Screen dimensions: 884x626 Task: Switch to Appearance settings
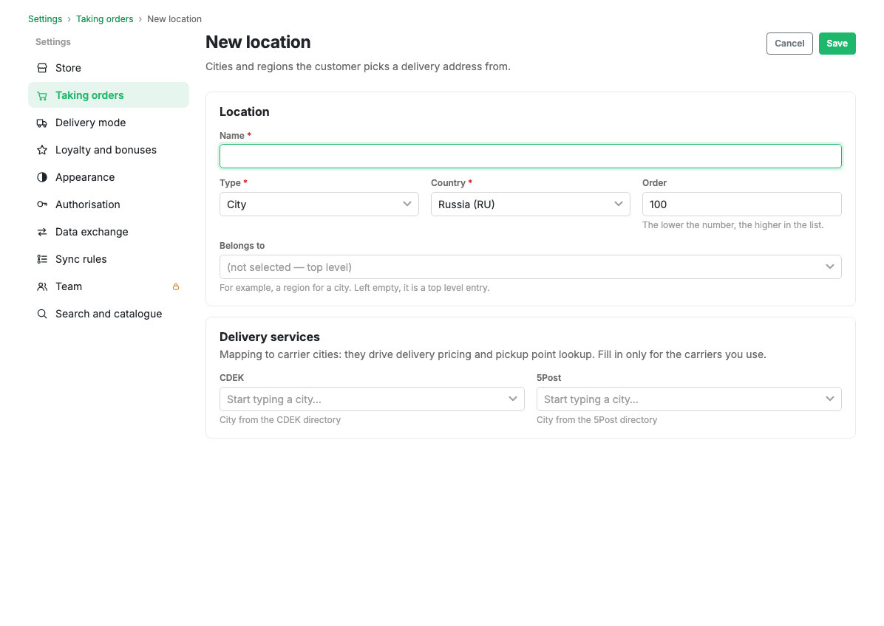point(109,177)
